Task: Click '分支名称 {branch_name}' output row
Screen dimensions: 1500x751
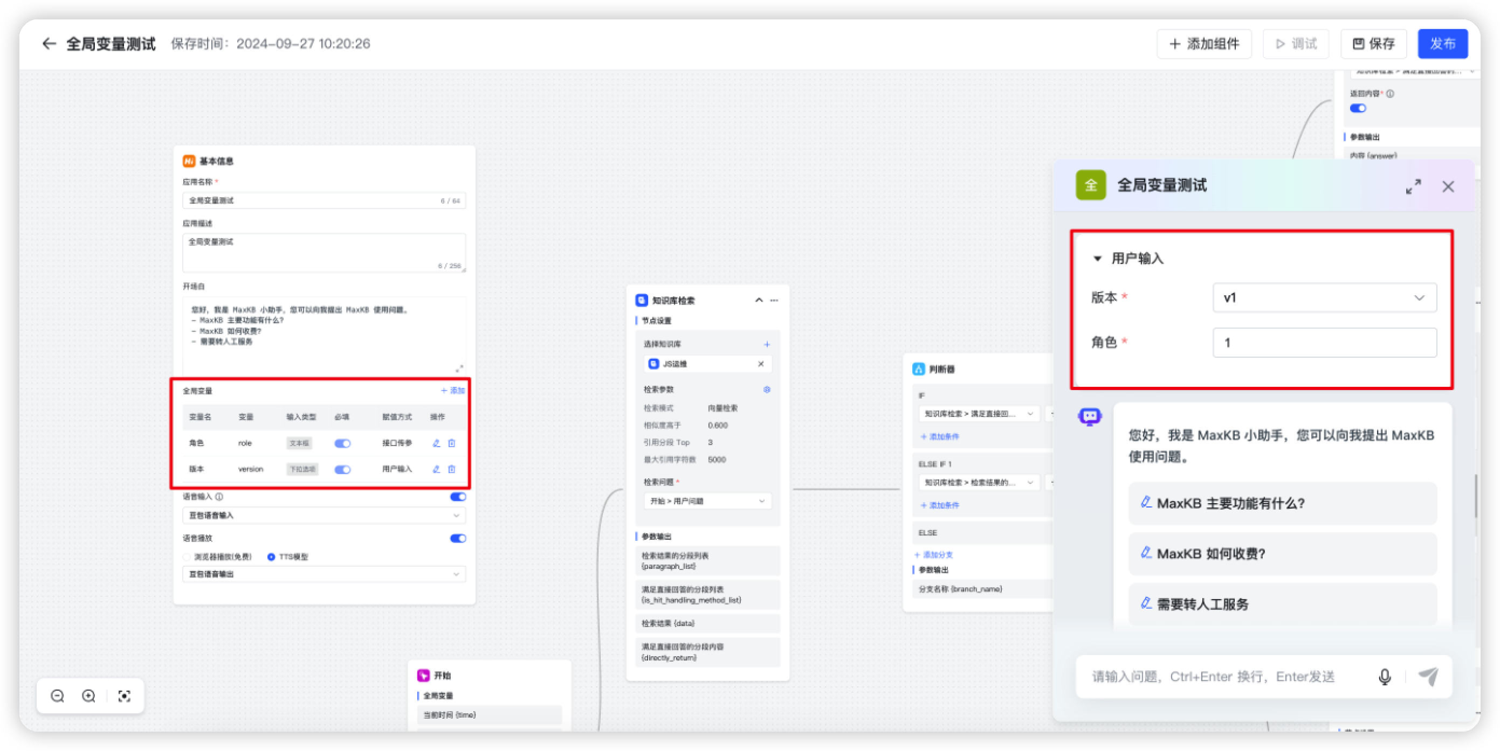Action: (983, 589)
